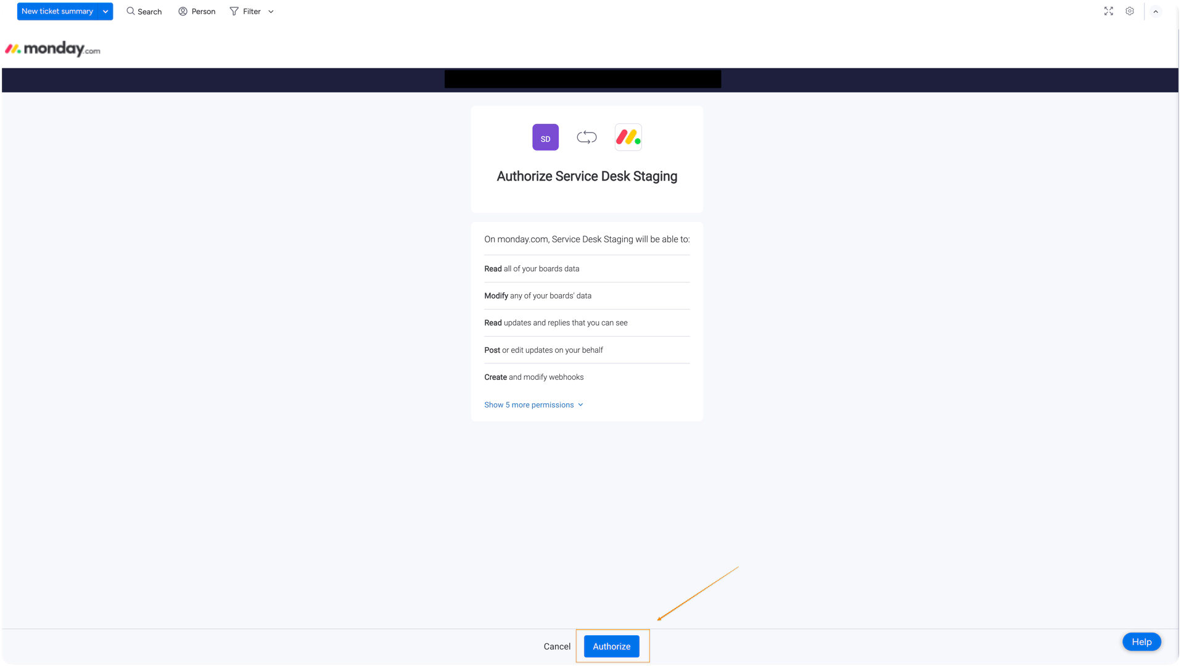Screen dimensions: 1181x666
Task: Open settings via the gear icon
Action: 1129,11
